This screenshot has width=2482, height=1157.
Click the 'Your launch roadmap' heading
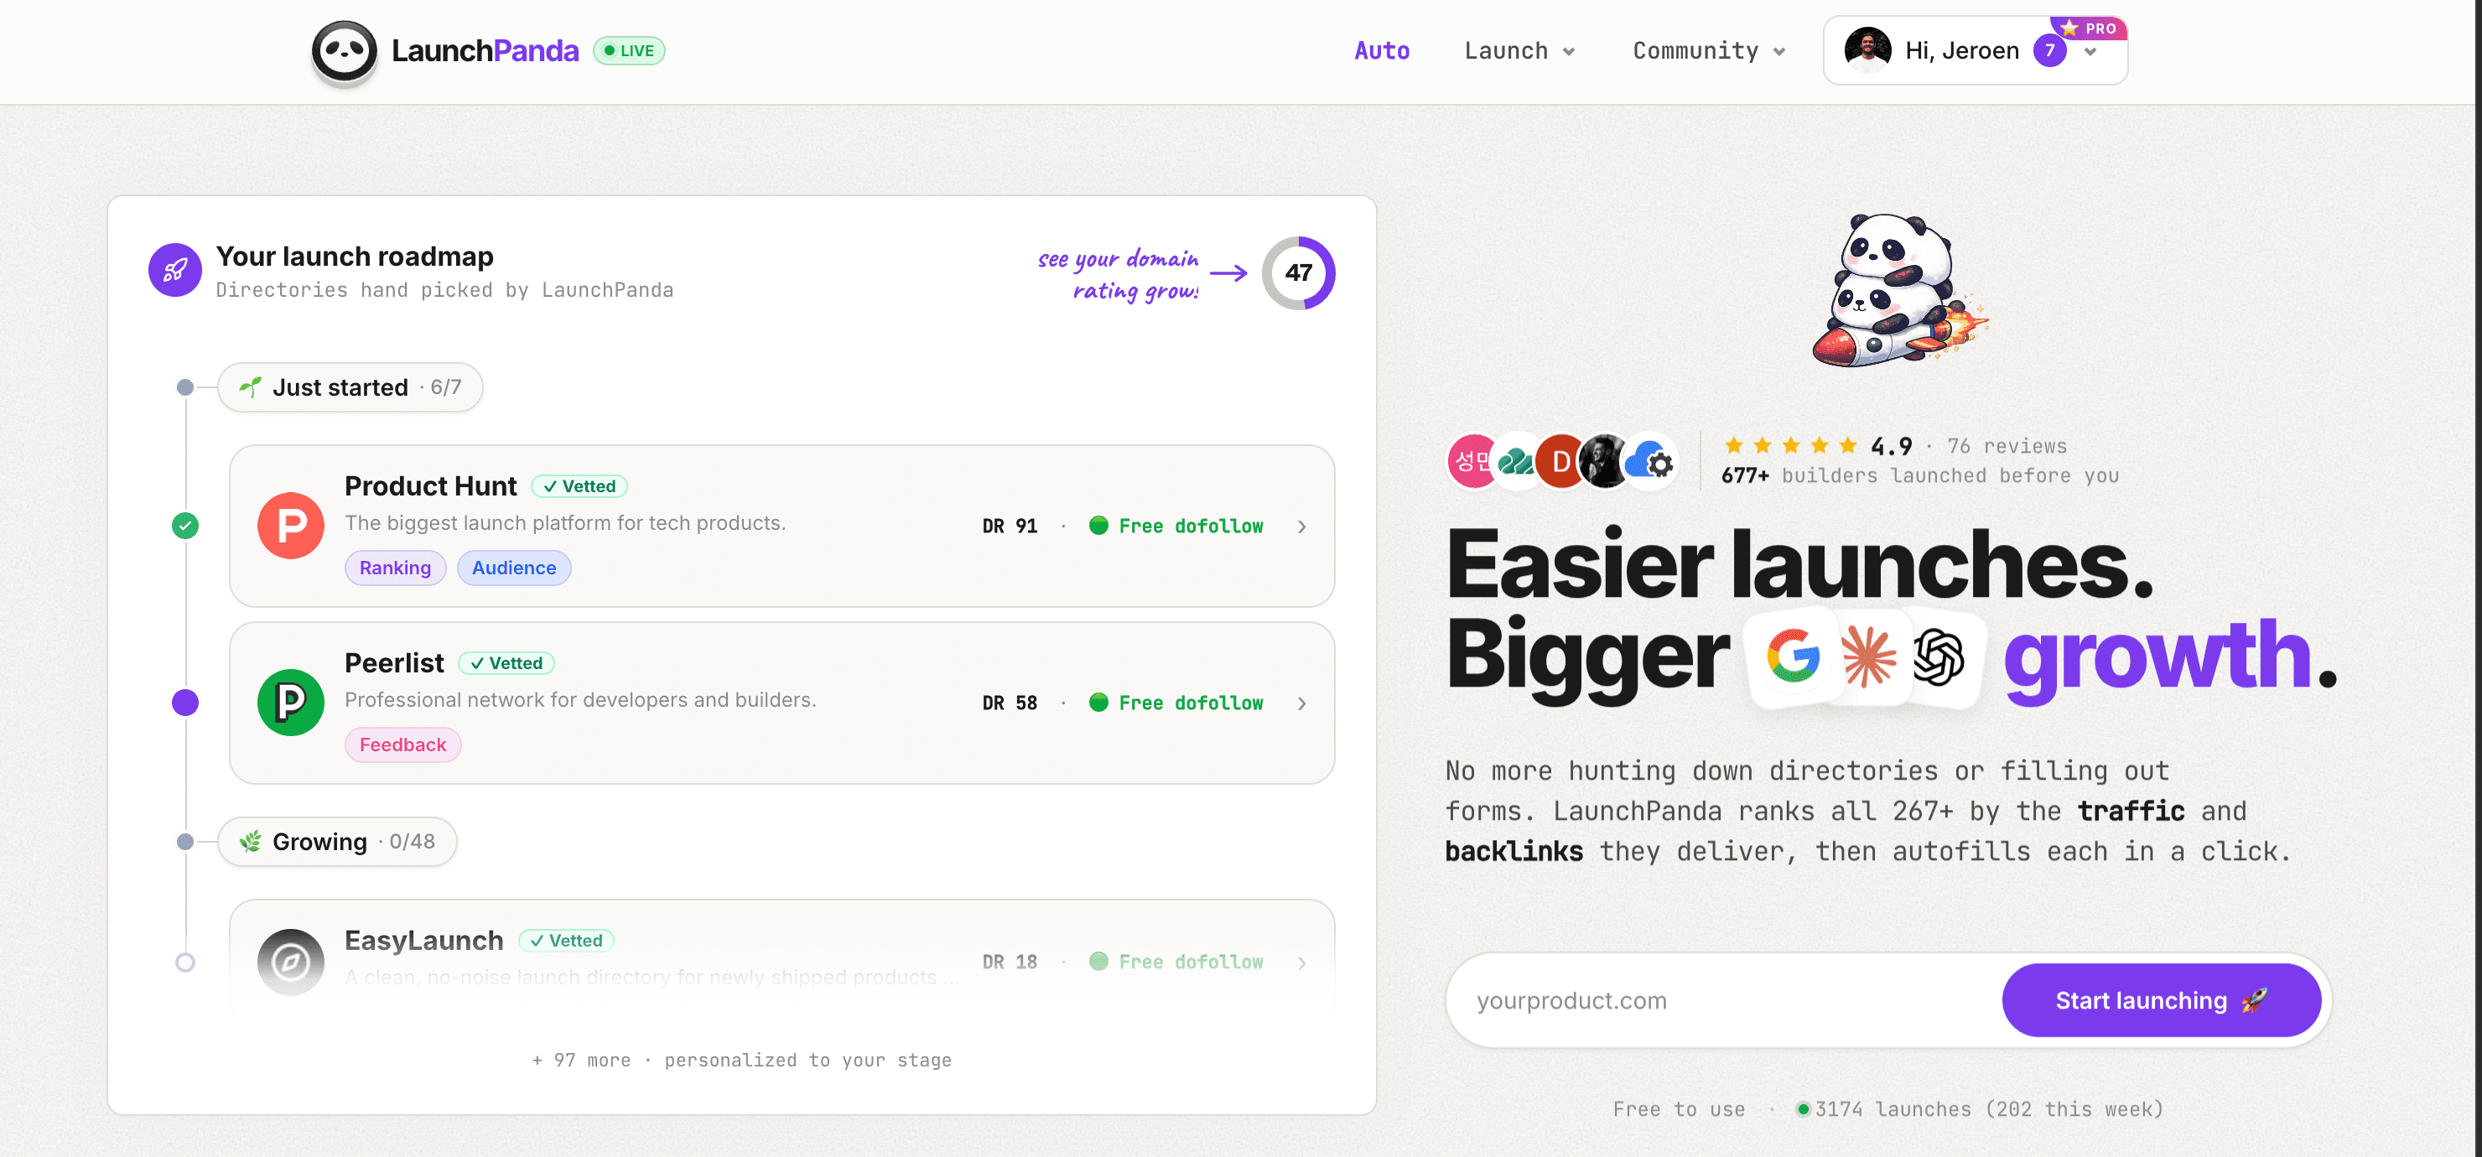pos(355,257)
